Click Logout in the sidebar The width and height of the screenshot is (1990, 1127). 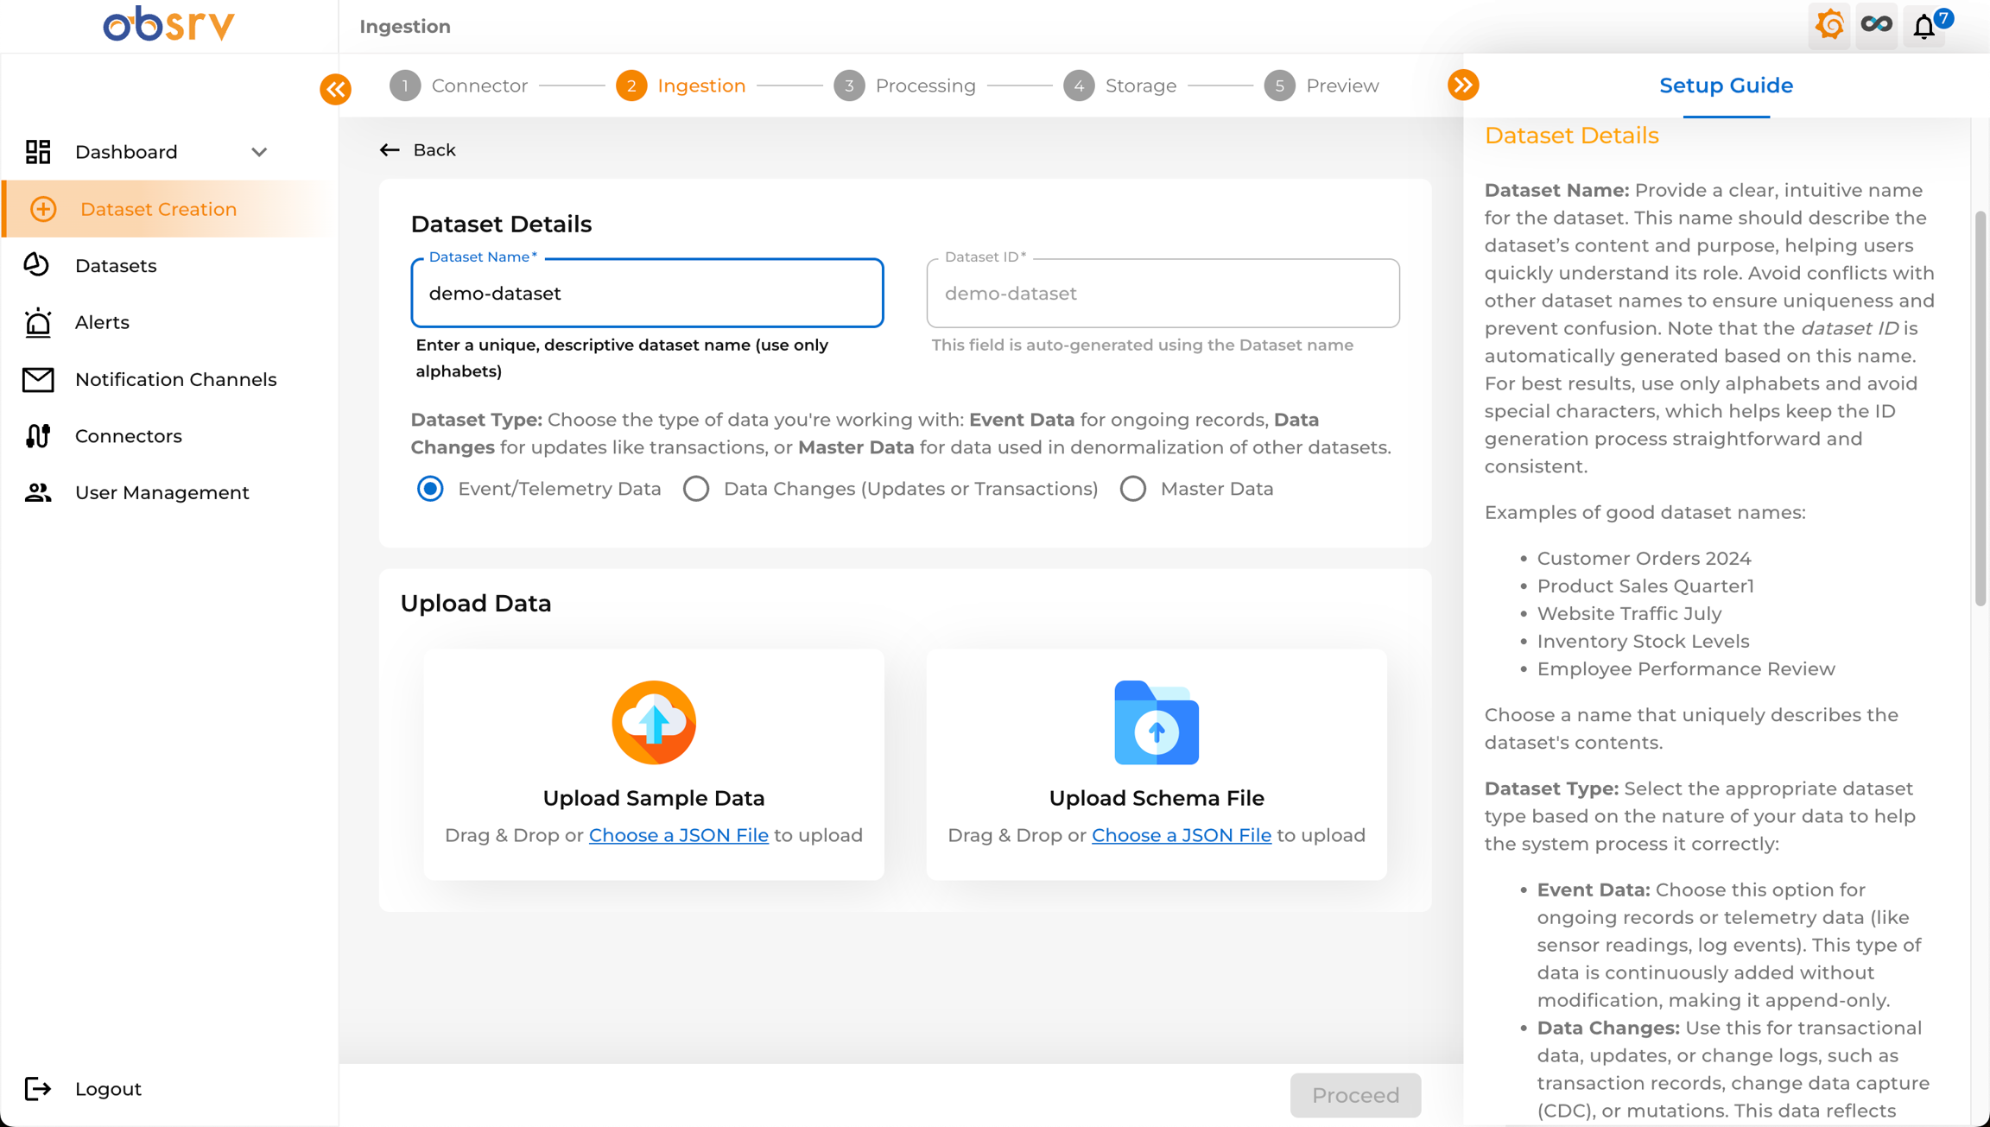(108, 1089)
